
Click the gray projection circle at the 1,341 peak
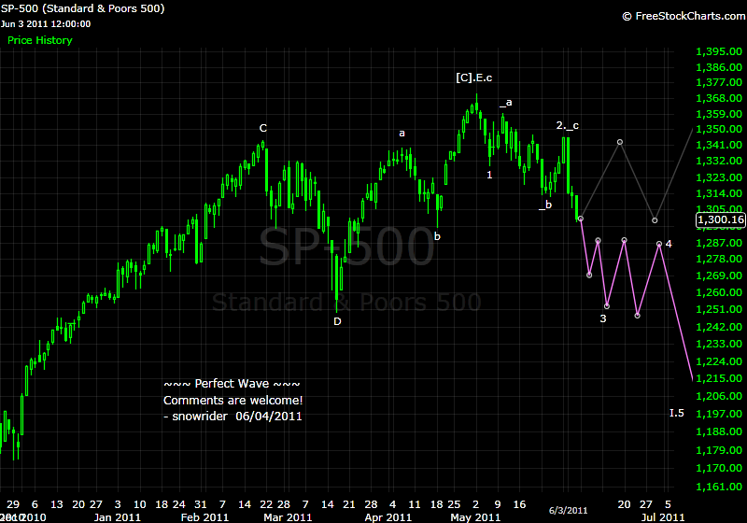pyautogui.click(x=620, y=142)
